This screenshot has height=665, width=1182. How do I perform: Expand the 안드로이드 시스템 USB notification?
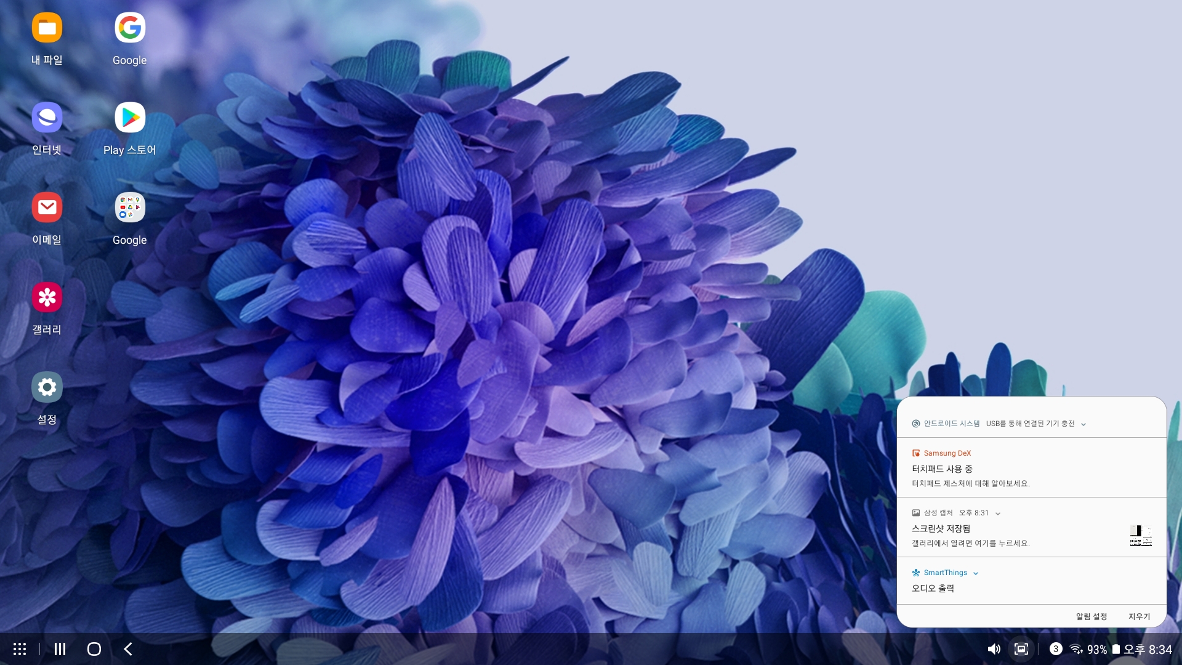(1083, 424)
